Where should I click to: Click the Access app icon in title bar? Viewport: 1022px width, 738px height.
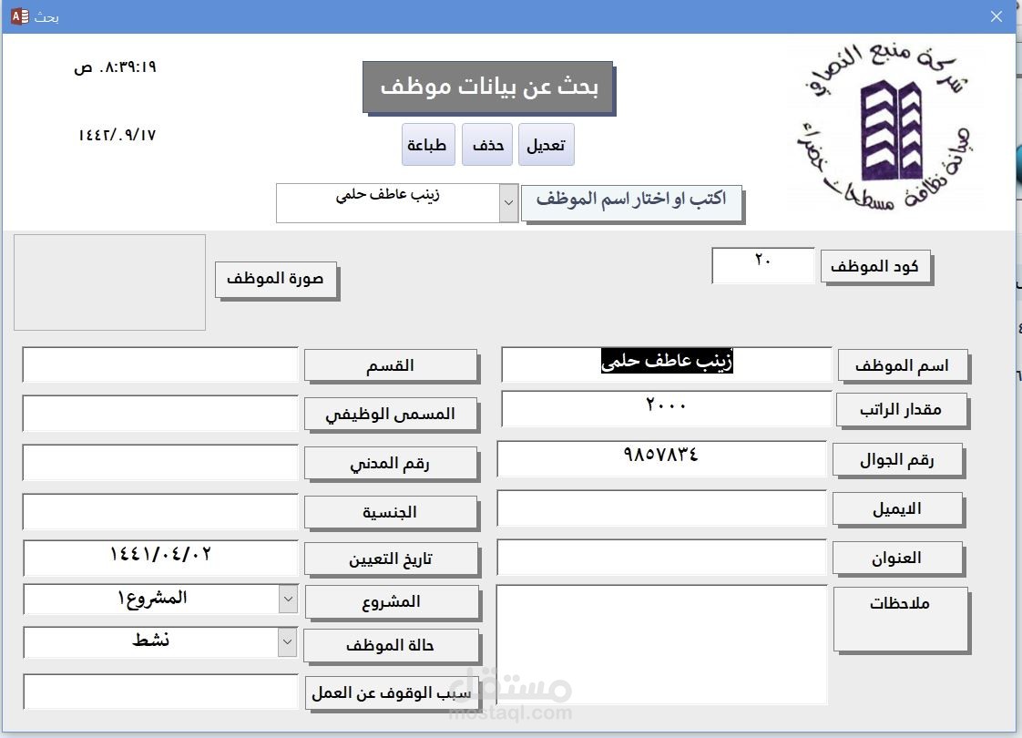19,16
